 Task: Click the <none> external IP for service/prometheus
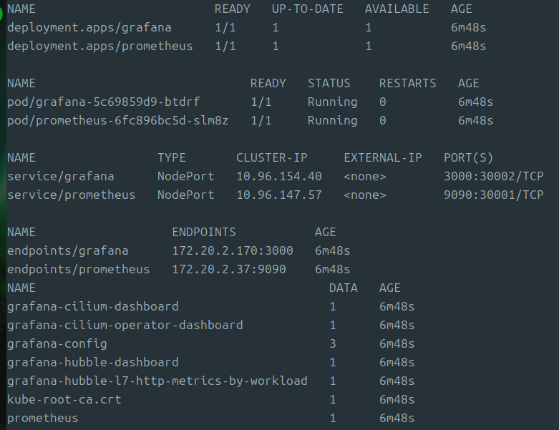coord(365,195)
